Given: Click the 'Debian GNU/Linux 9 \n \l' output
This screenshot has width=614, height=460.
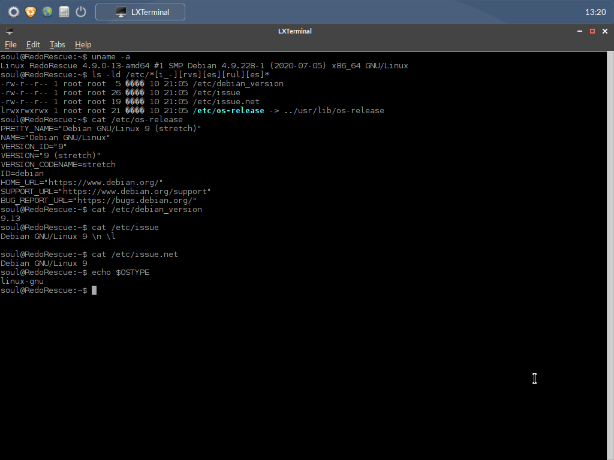Looking at the screenshot, I should point(58,237).
